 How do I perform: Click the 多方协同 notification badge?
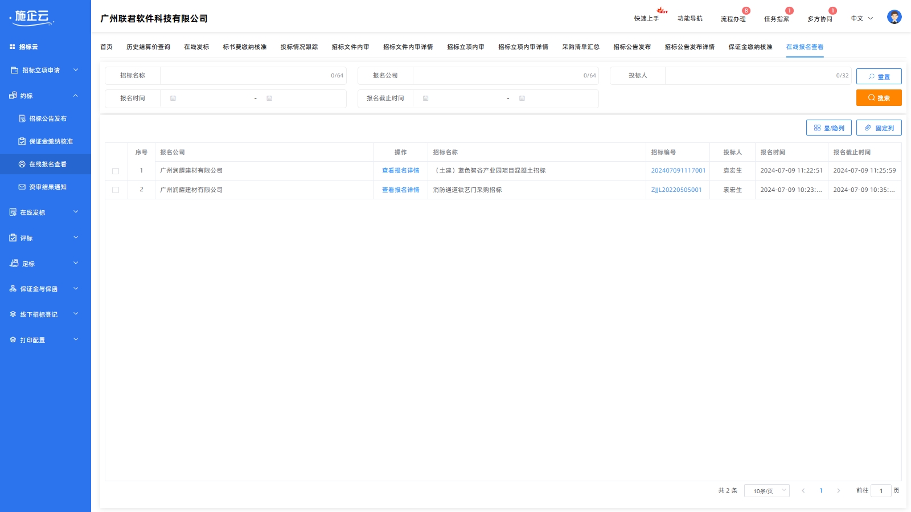(x=832, y=11)
